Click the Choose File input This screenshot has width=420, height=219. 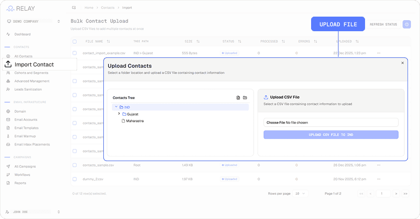331,122
